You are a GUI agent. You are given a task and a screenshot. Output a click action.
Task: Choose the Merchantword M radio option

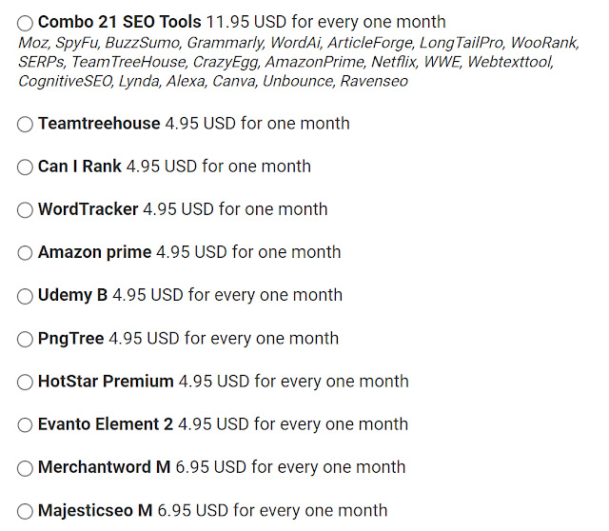(x=26, y=468)
